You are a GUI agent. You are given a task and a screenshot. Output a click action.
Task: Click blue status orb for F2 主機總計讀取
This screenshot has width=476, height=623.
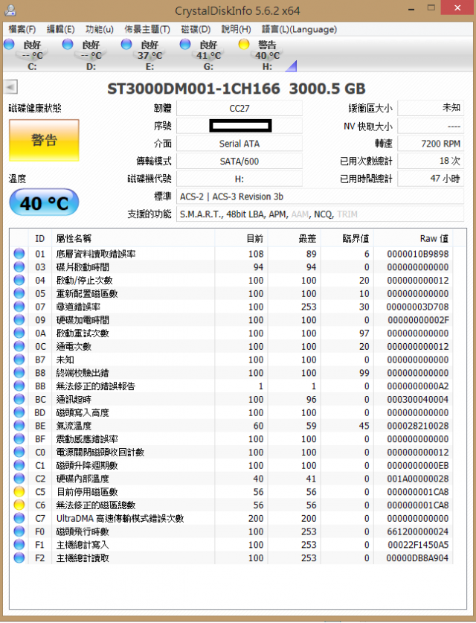[19, 557]
